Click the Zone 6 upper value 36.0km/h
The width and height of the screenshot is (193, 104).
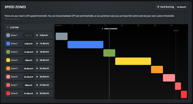(44, 77)
